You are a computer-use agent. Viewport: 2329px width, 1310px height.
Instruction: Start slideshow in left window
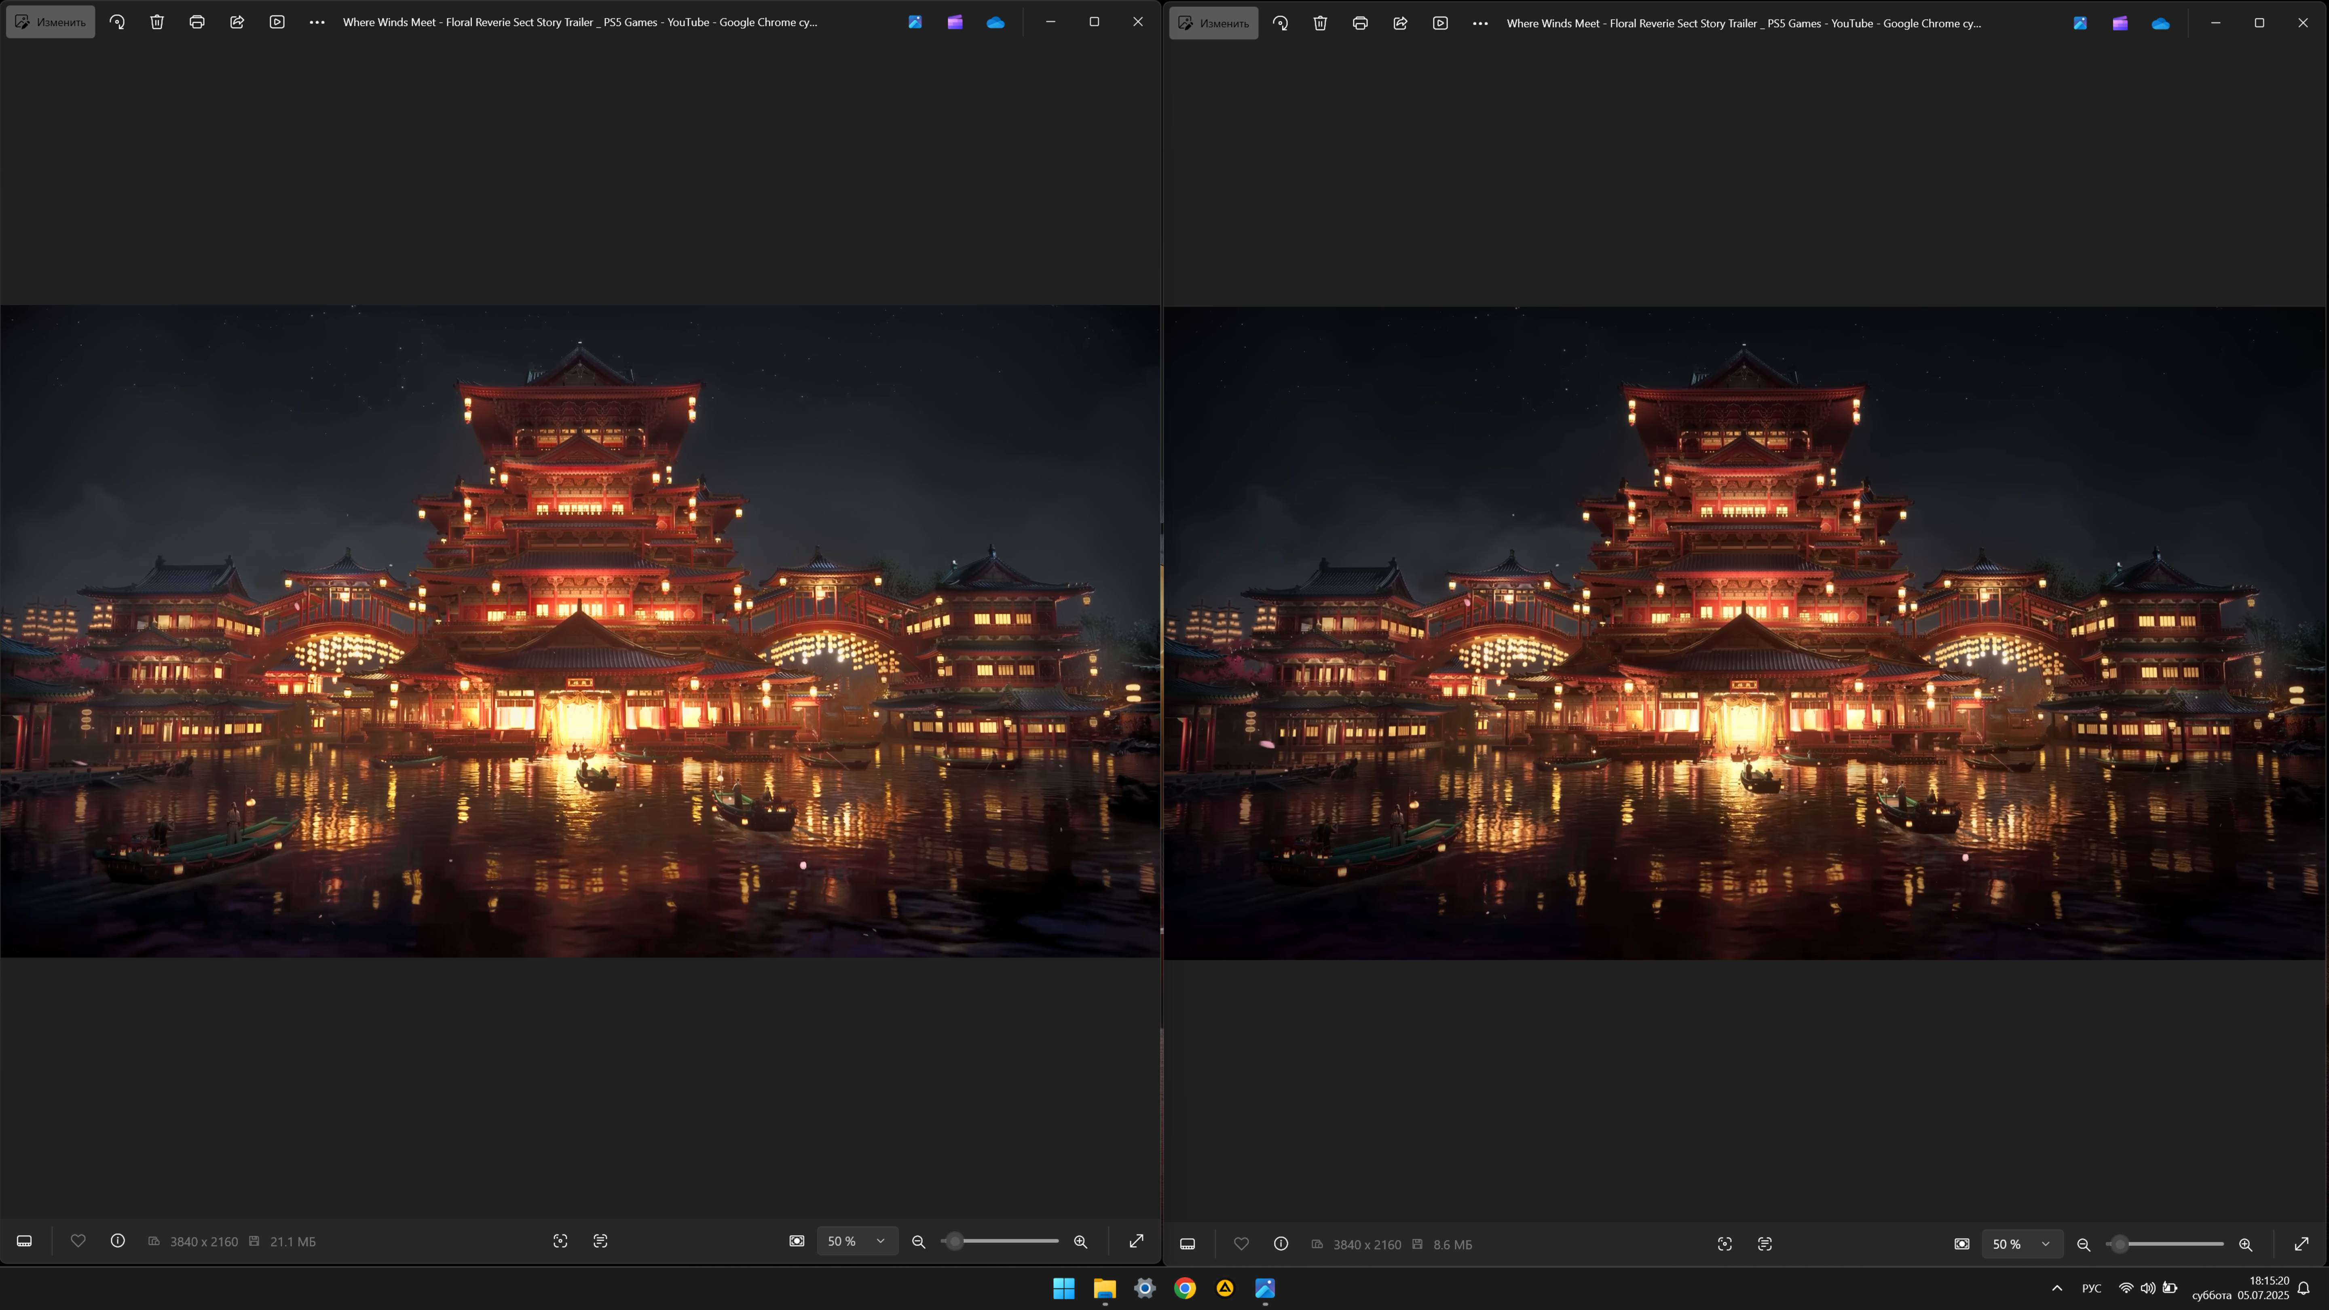[277, 22]
